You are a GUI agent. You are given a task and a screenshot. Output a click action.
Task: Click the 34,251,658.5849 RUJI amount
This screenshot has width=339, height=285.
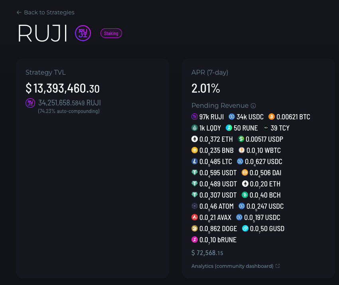[69, 103]
